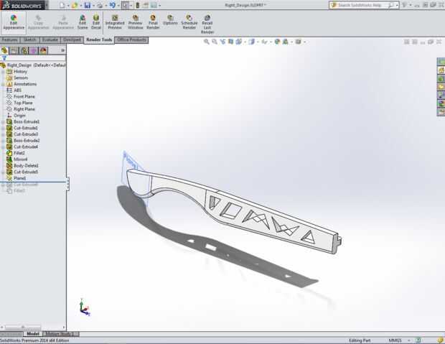Start Integrated Preview render
The image size is (445, 344).
click(x=115, y=22)
